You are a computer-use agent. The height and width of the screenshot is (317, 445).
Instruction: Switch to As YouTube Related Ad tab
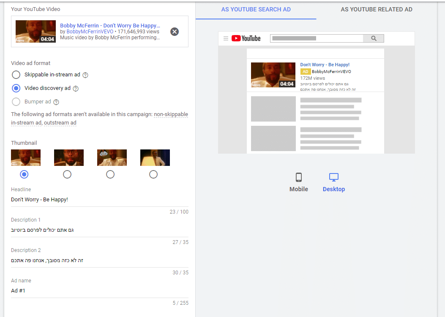(x=377, y=10)
